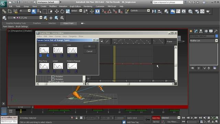Click OK in Param Curve dialog
220x124 pixels.
click(x=89, y=46)
